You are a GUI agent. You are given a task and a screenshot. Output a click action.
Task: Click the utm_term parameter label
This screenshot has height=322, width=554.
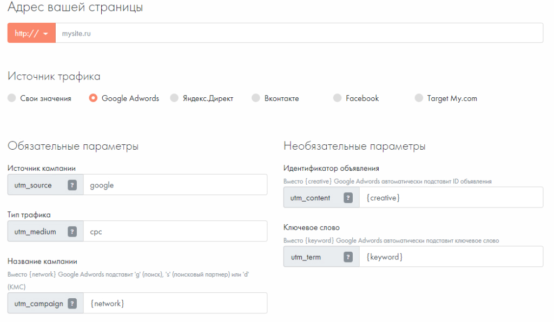point(306,257)
